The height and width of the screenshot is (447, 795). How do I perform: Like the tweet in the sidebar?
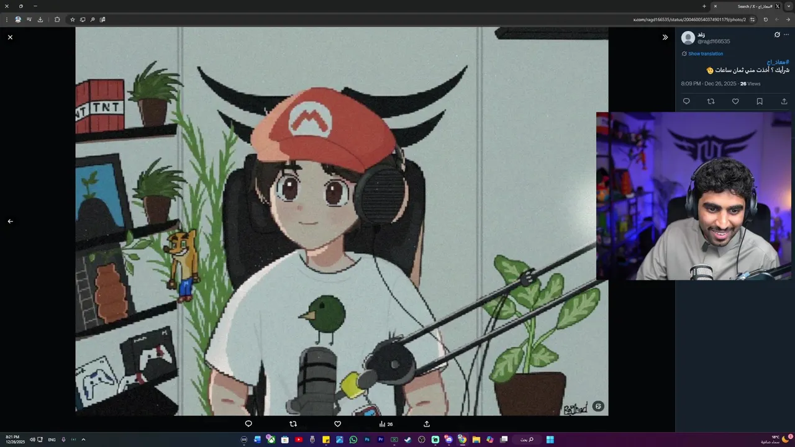click(735, 101)
